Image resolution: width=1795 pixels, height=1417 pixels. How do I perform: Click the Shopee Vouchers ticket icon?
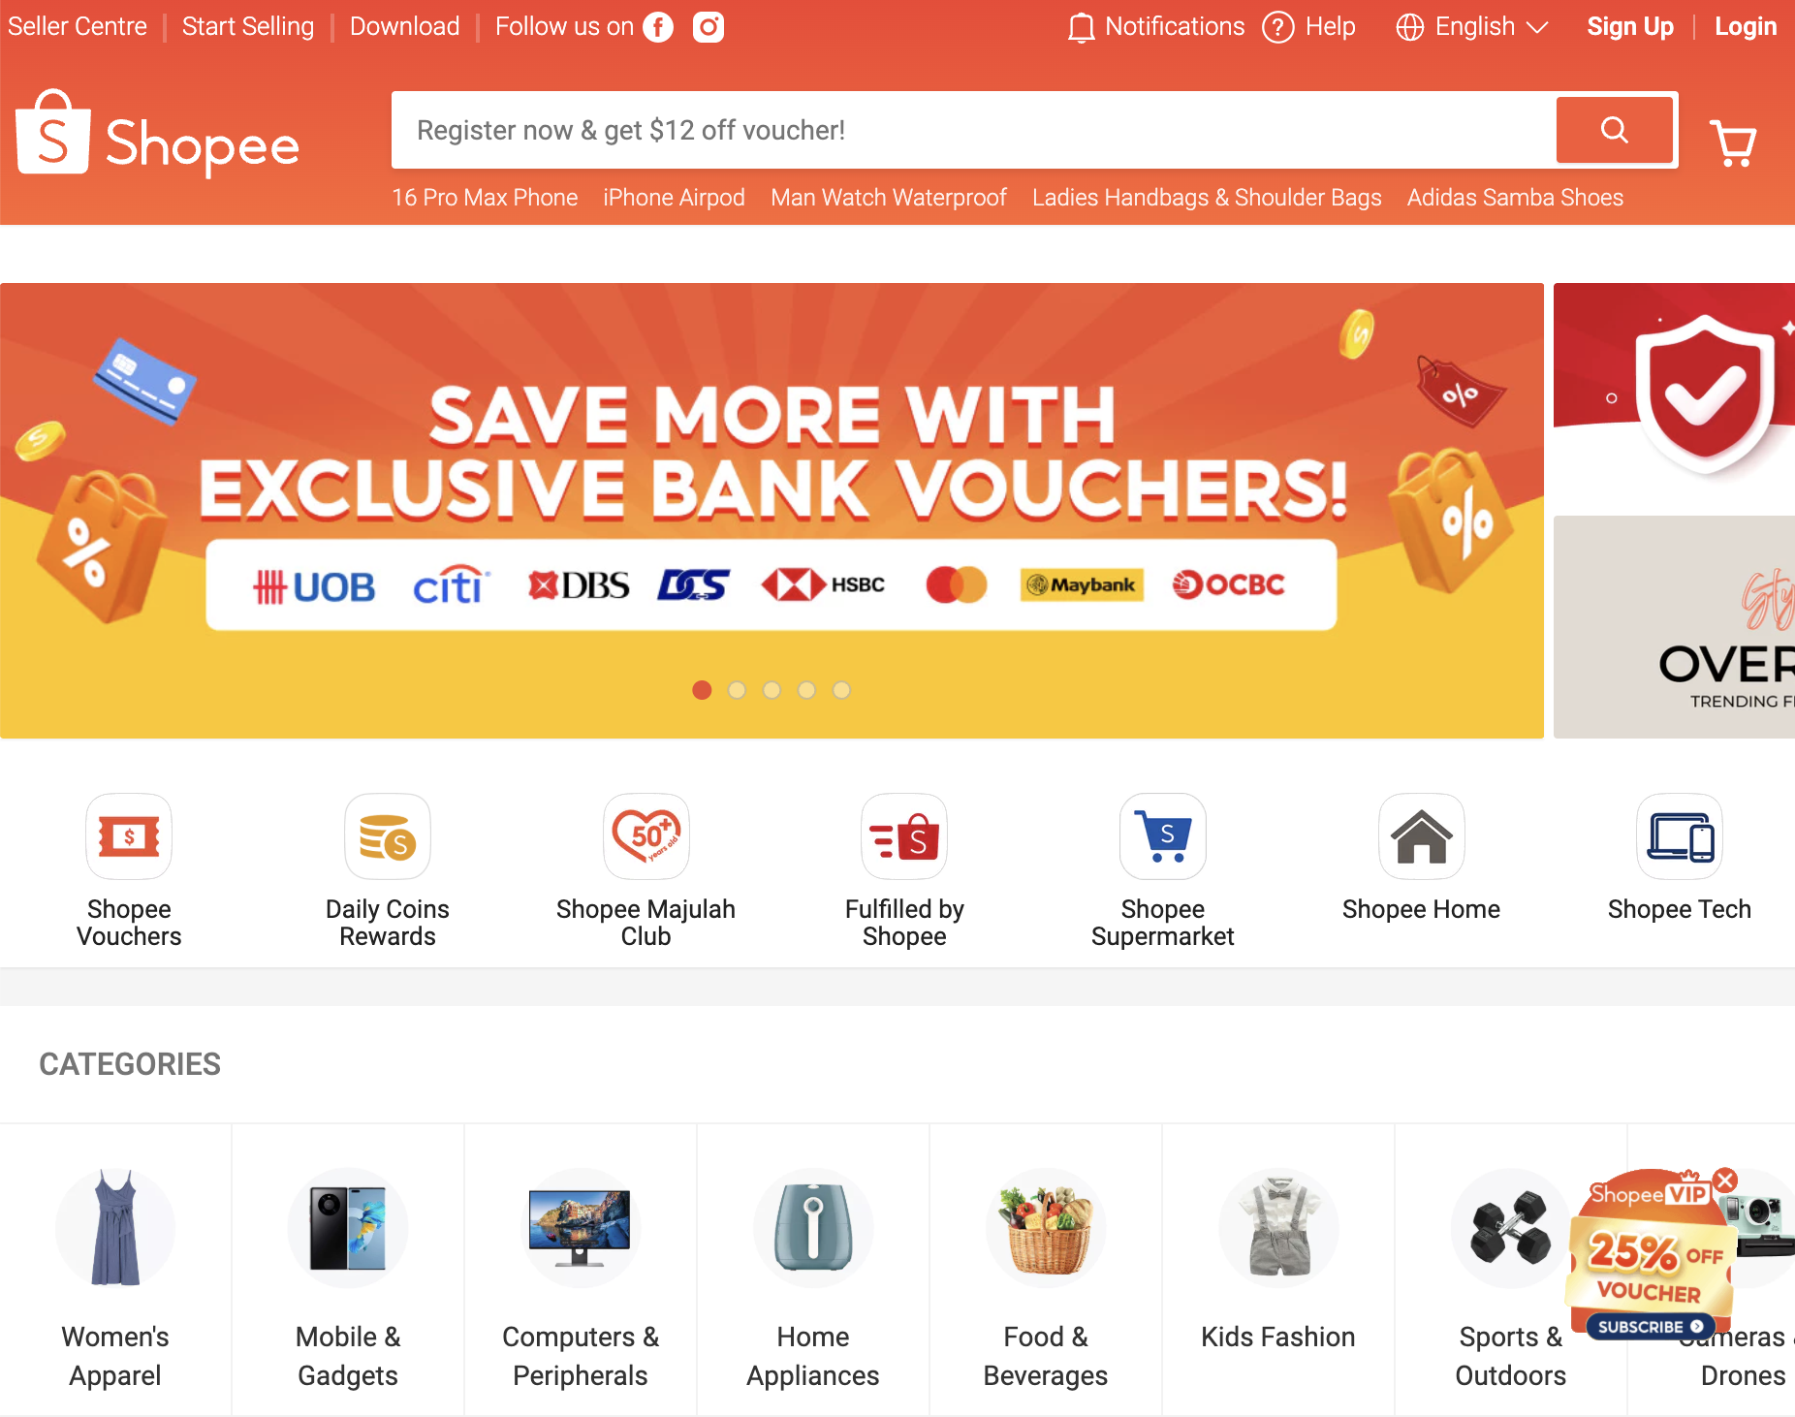[129, 836]
